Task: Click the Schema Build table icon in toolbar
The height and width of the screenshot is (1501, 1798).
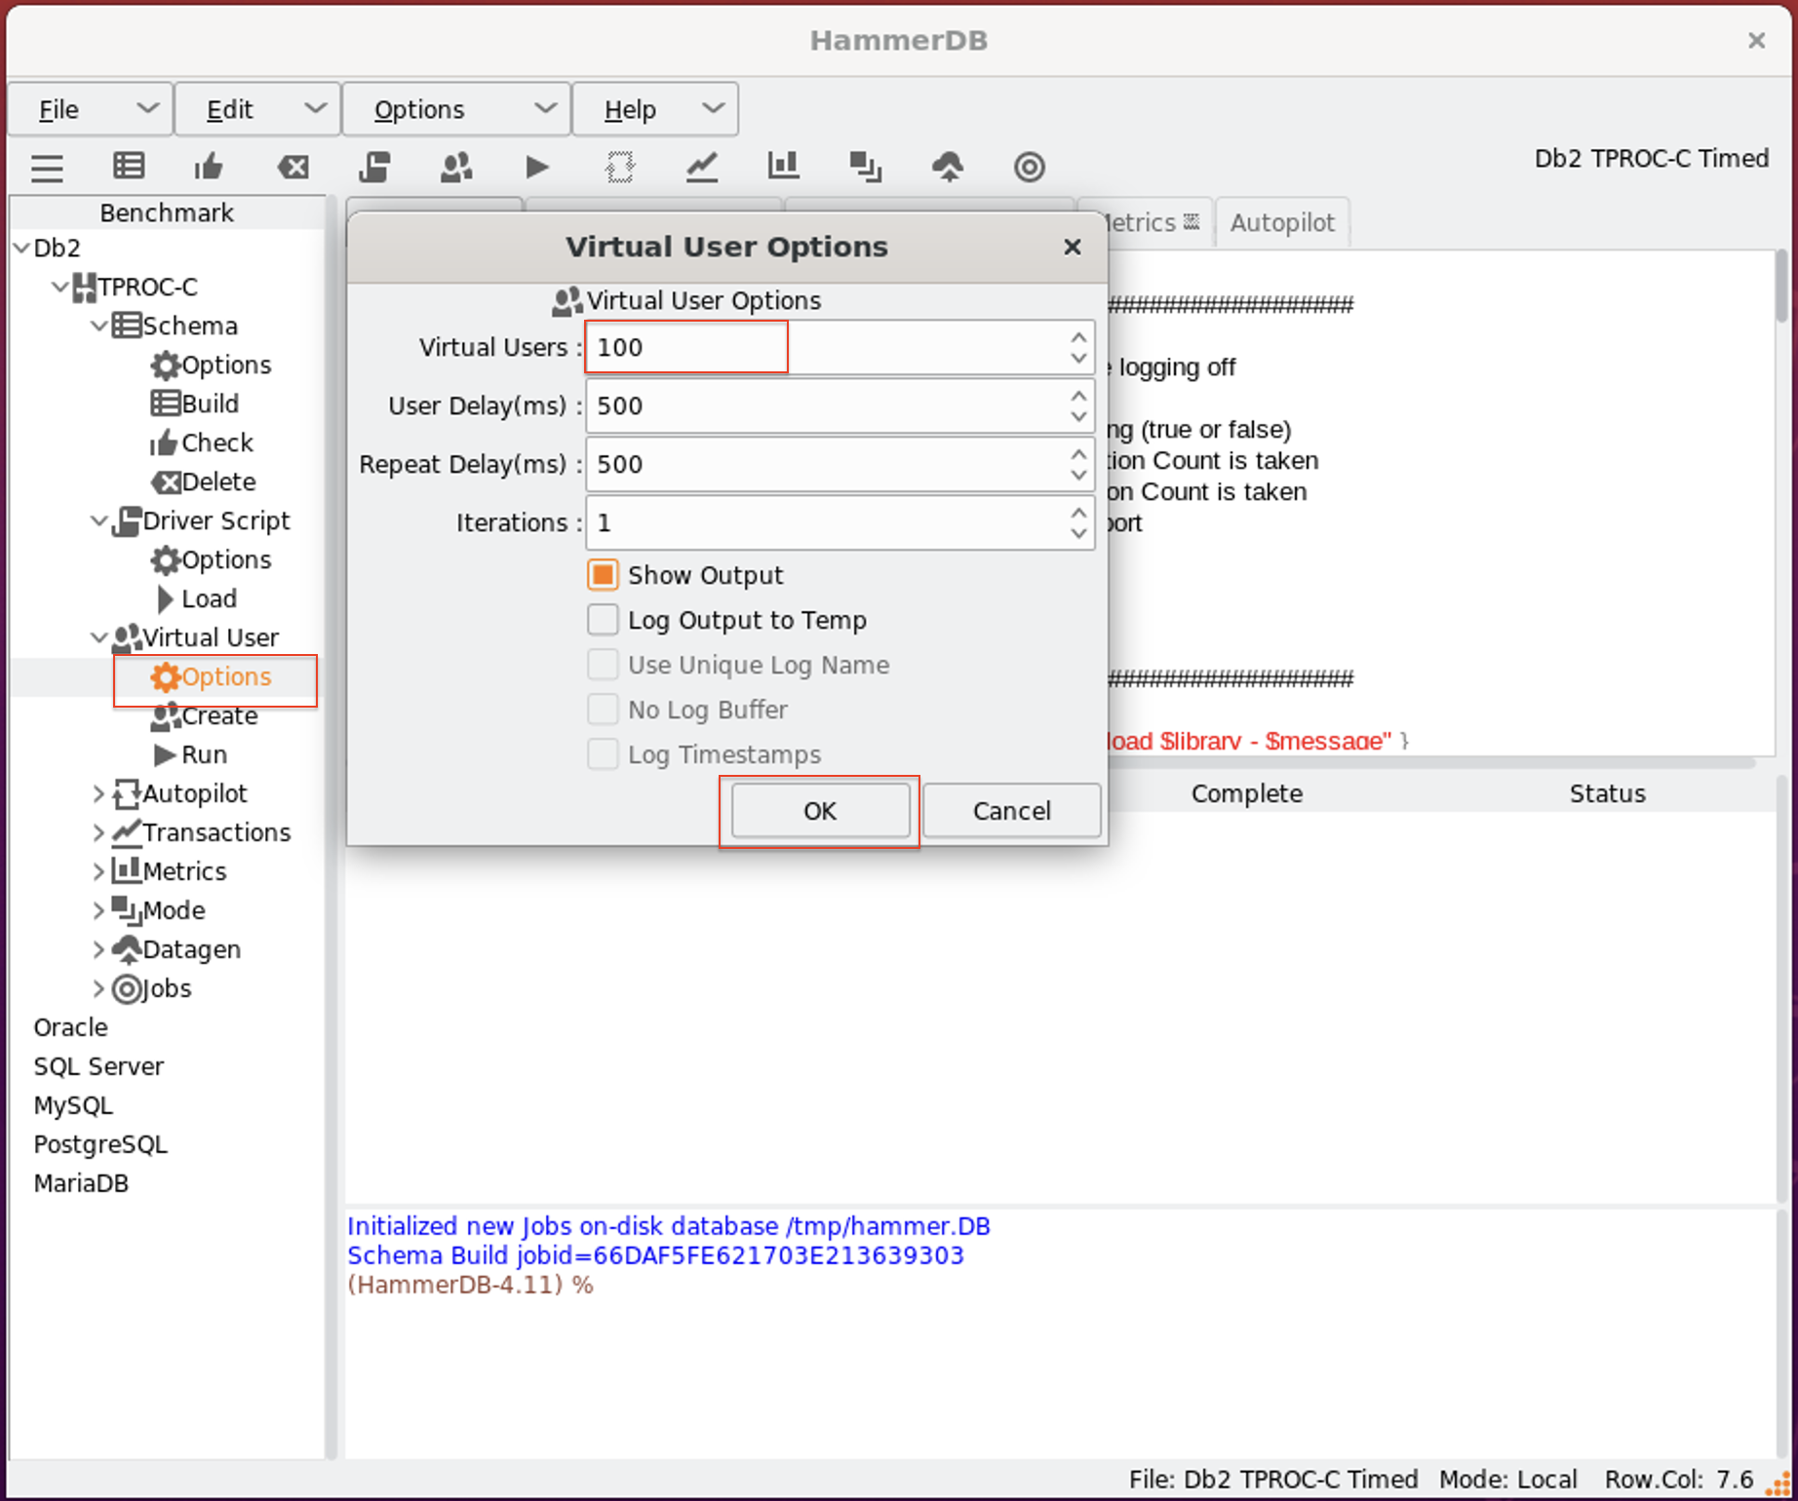Action: point(129,167)
